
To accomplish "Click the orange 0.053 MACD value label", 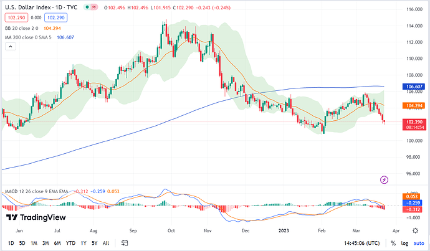I will point(412,196).
